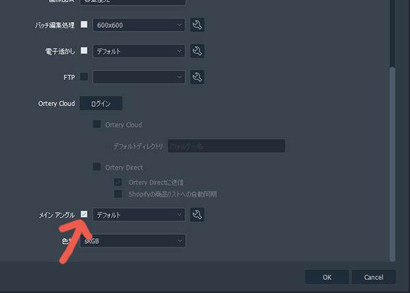Open wrench settings for FTP

(x=197, y=77)
